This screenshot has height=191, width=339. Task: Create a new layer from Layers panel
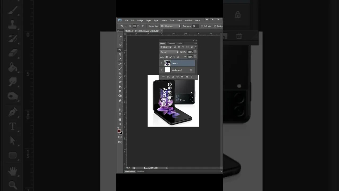pos(187,77)
